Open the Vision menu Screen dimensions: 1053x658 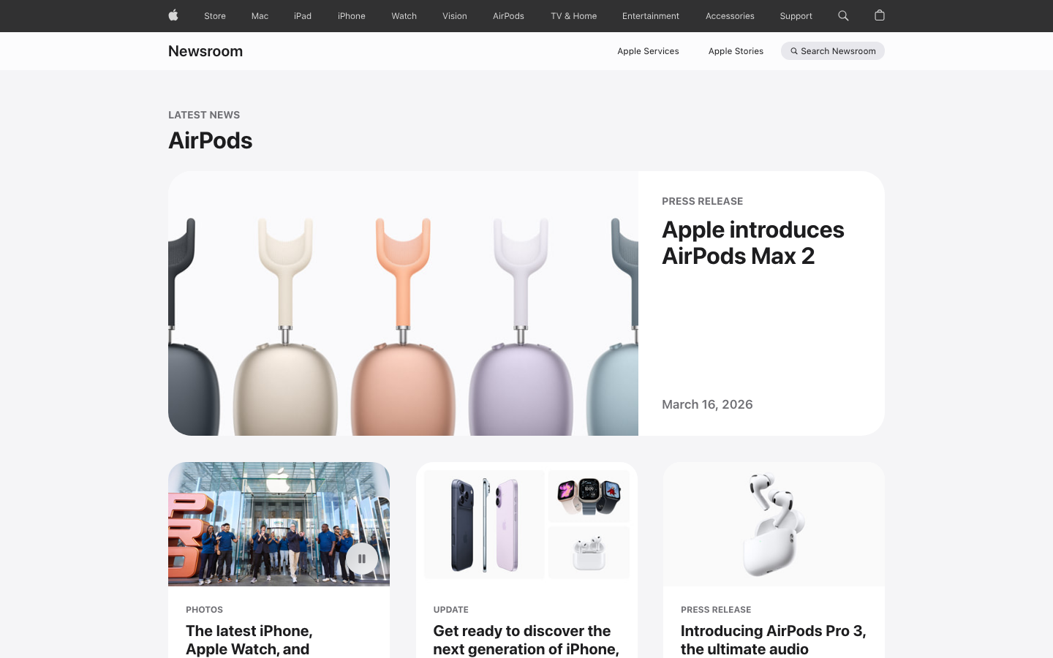[x=455, y=16]
